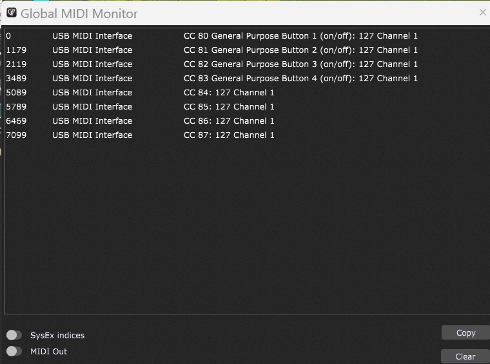This screenshot has width=490, height=364.
Task: Click the timestamp 7099 in the log
Action: [15, 135]
